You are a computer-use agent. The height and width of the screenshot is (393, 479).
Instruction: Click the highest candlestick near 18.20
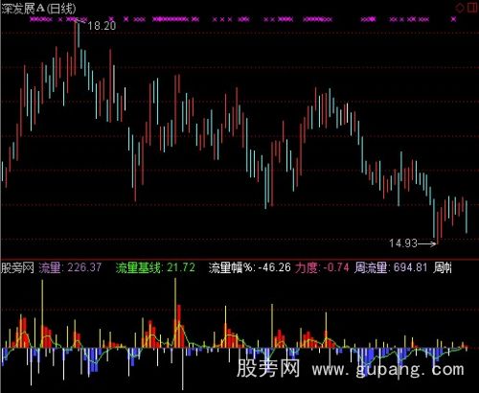[76, 48]
